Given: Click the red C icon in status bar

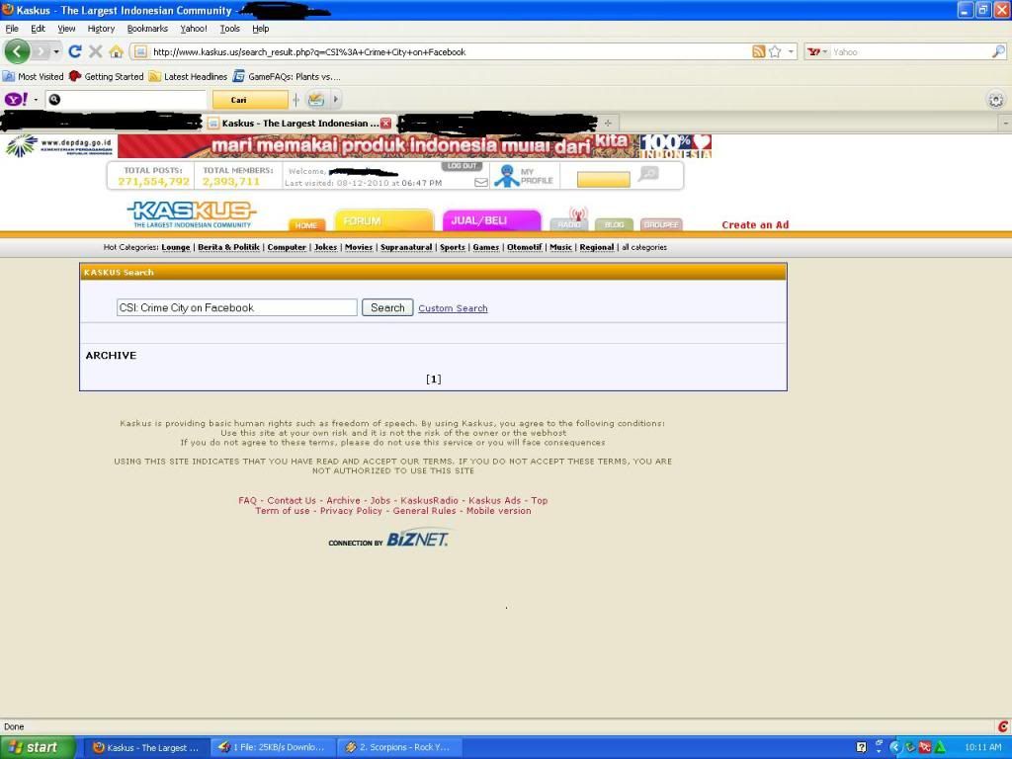Looking at the screenshot, I should pyautogui.click(x=1002, y=726).
